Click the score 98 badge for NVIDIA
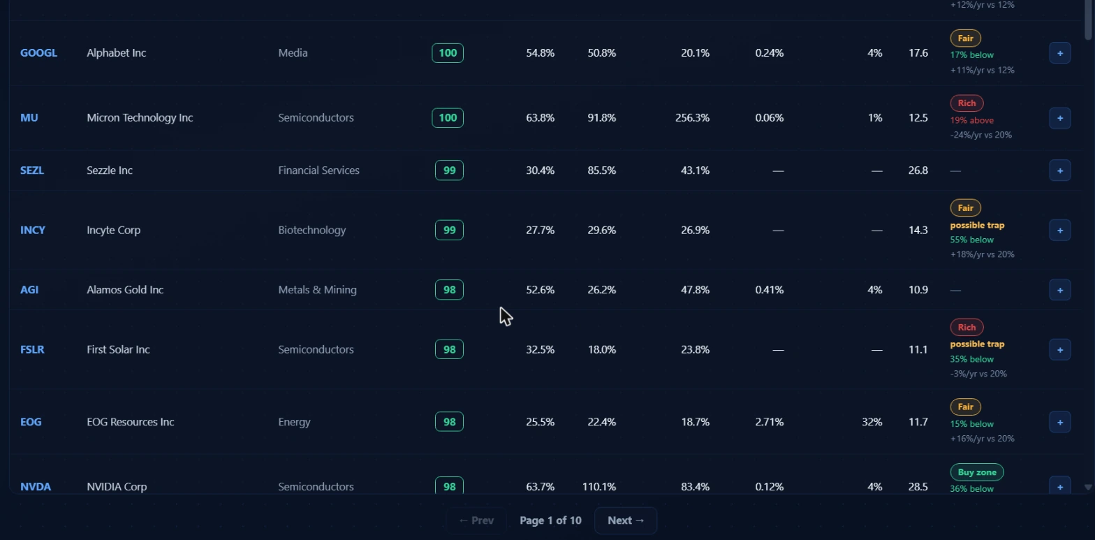Image resolution: width=1095 pixels, height=540 pixels. point(449,486)
